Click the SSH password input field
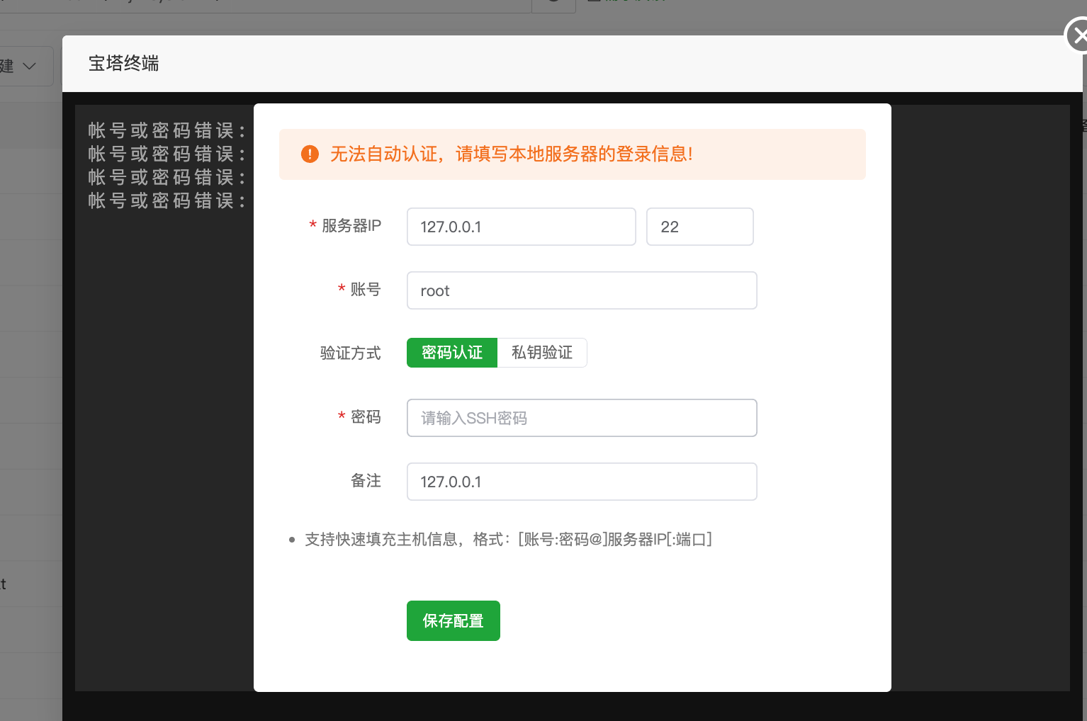The height and width of the screenshot is (721, 1087). [582, 418]
